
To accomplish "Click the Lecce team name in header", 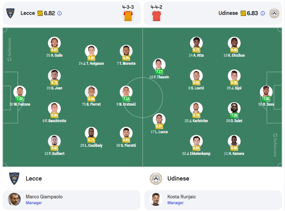I will (27, 13).
